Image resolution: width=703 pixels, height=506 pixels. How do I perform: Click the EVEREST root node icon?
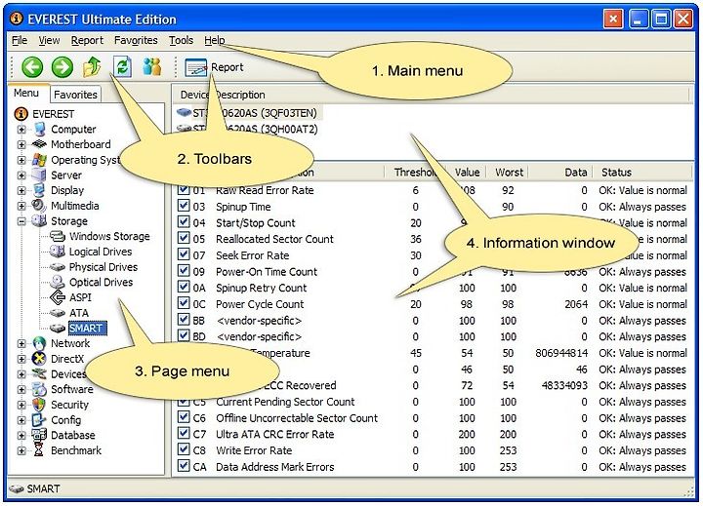point(21,114)
